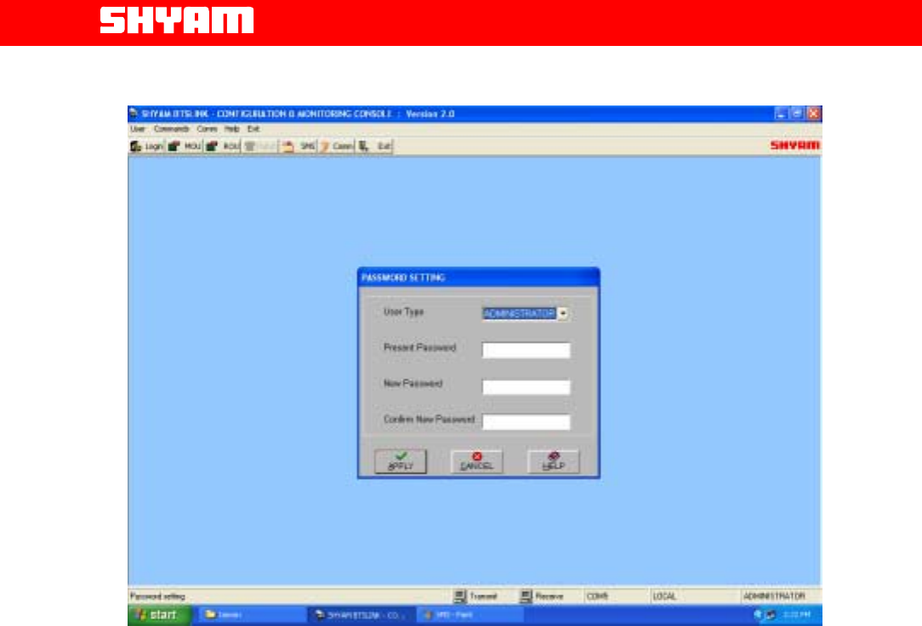Click the SMS toolbar button

coord(299,146)
